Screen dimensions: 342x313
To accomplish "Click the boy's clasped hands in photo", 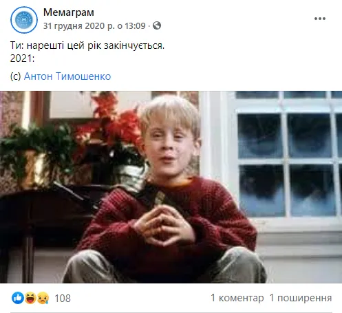I will tap(164, 226).
